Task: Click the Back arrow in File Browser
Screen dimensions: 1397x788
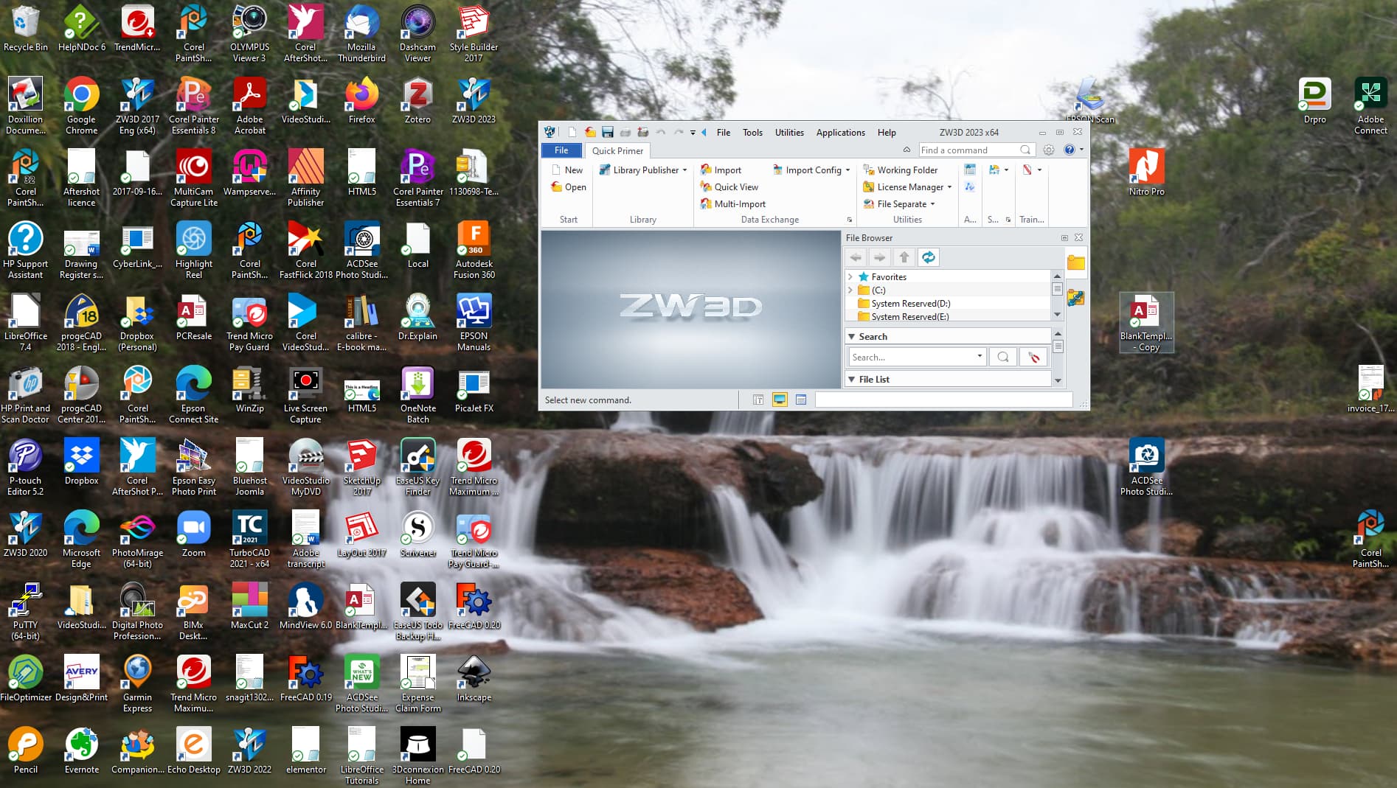Action: (x=856, y=257)
